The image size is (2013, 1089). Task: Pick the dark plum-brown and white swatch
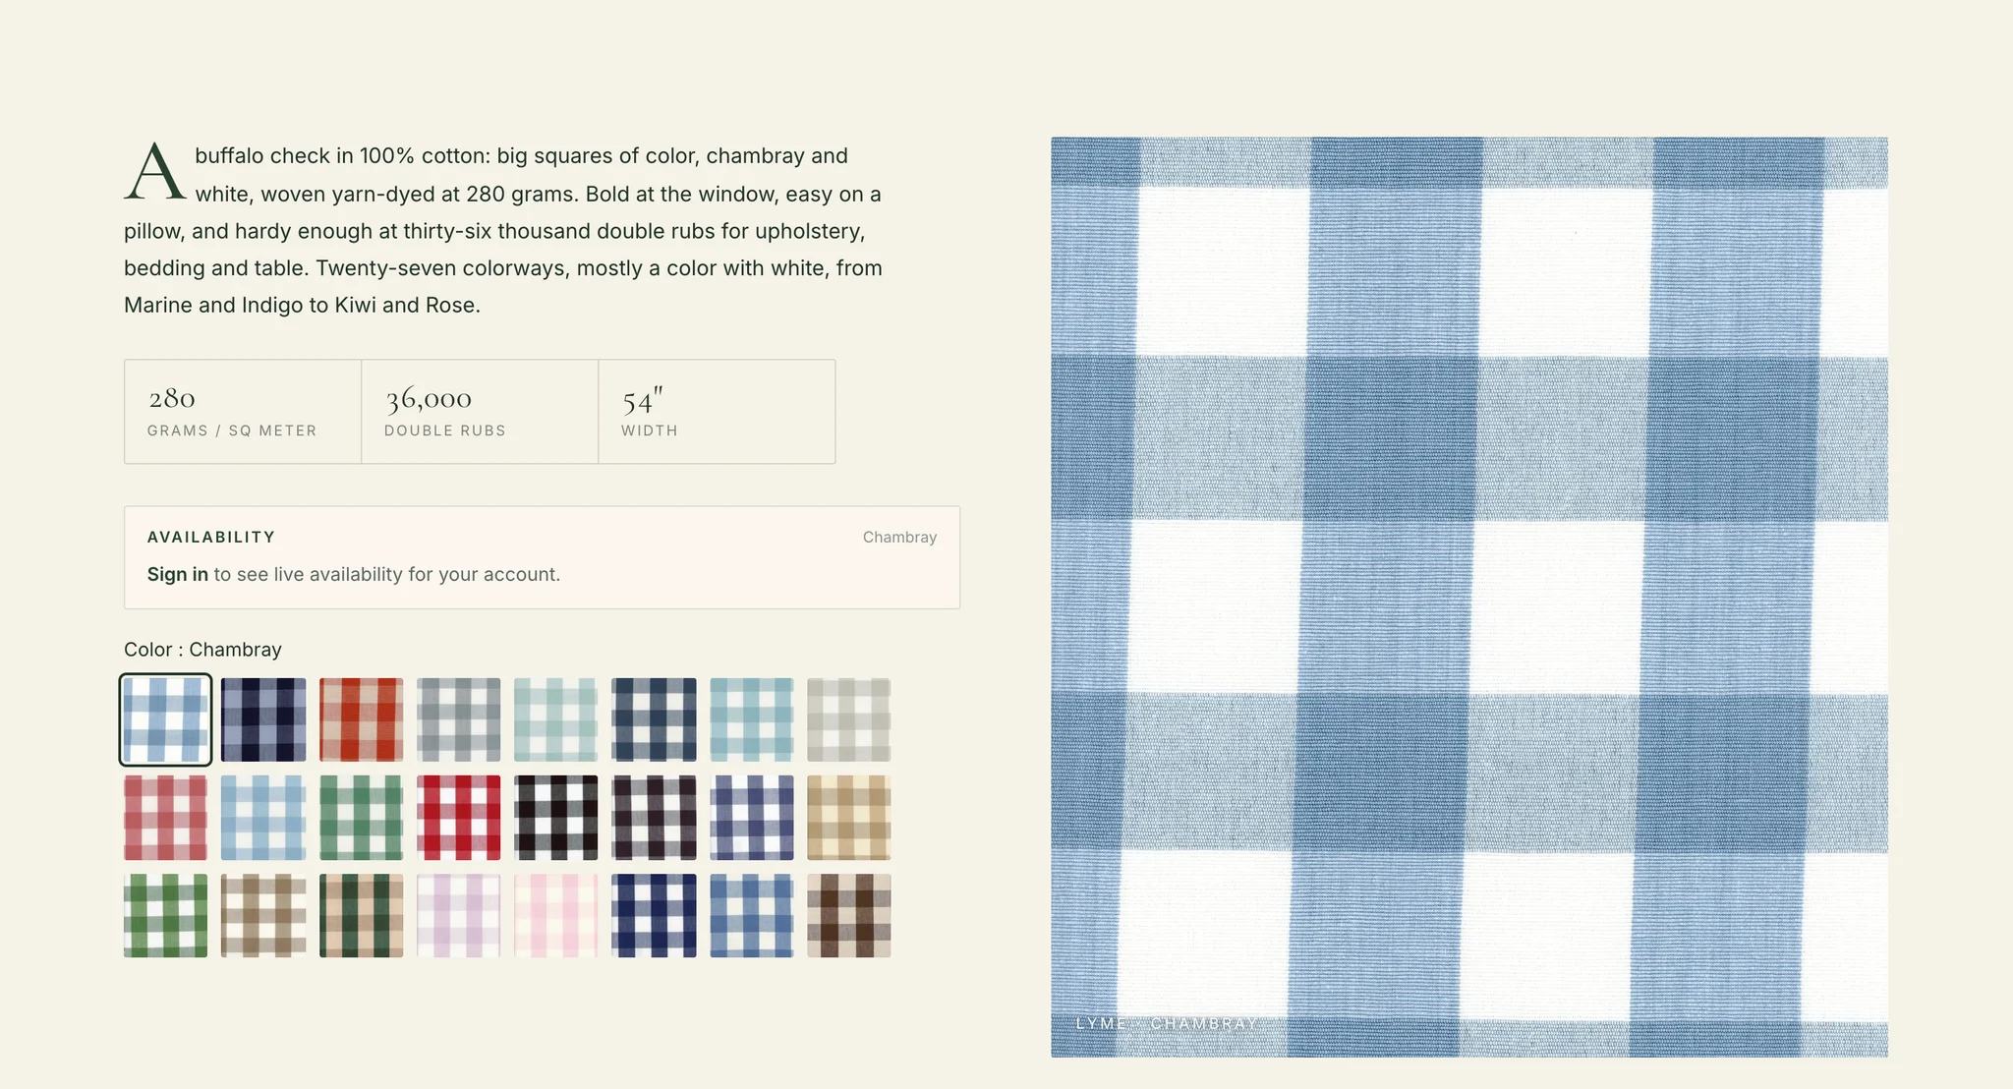[x=654, y=818]
